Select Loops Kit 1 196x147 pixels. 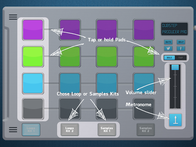31,129
